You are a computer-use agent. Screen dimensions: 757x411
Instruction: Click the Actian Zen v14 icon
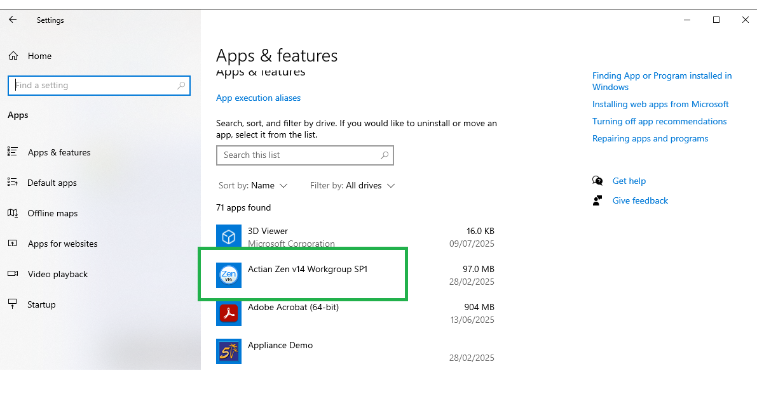[x=229, y=275]
